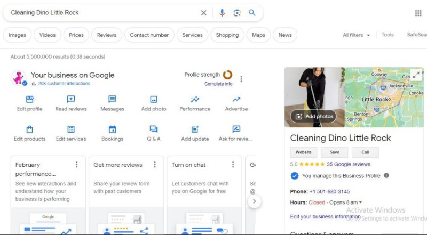Switch to the Images results tab
Screen dimensions: 427x235
tap(17, 35)
